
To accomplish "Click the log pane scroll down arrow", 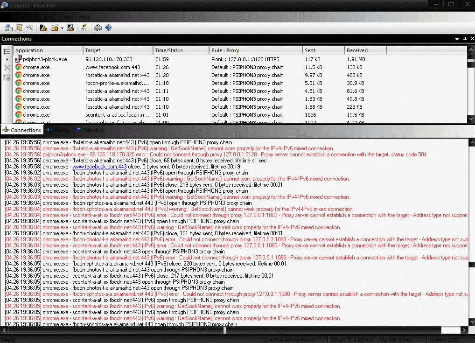I will point(472,322).
